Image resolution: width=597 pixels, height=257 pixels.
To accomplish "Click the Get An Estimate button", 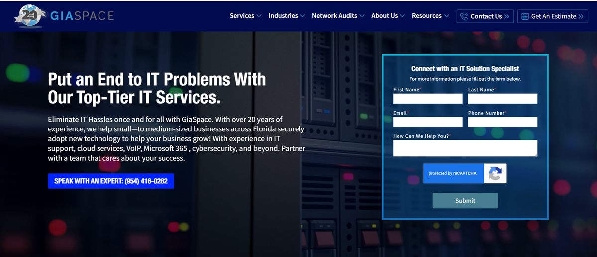I will coord(553,16).
